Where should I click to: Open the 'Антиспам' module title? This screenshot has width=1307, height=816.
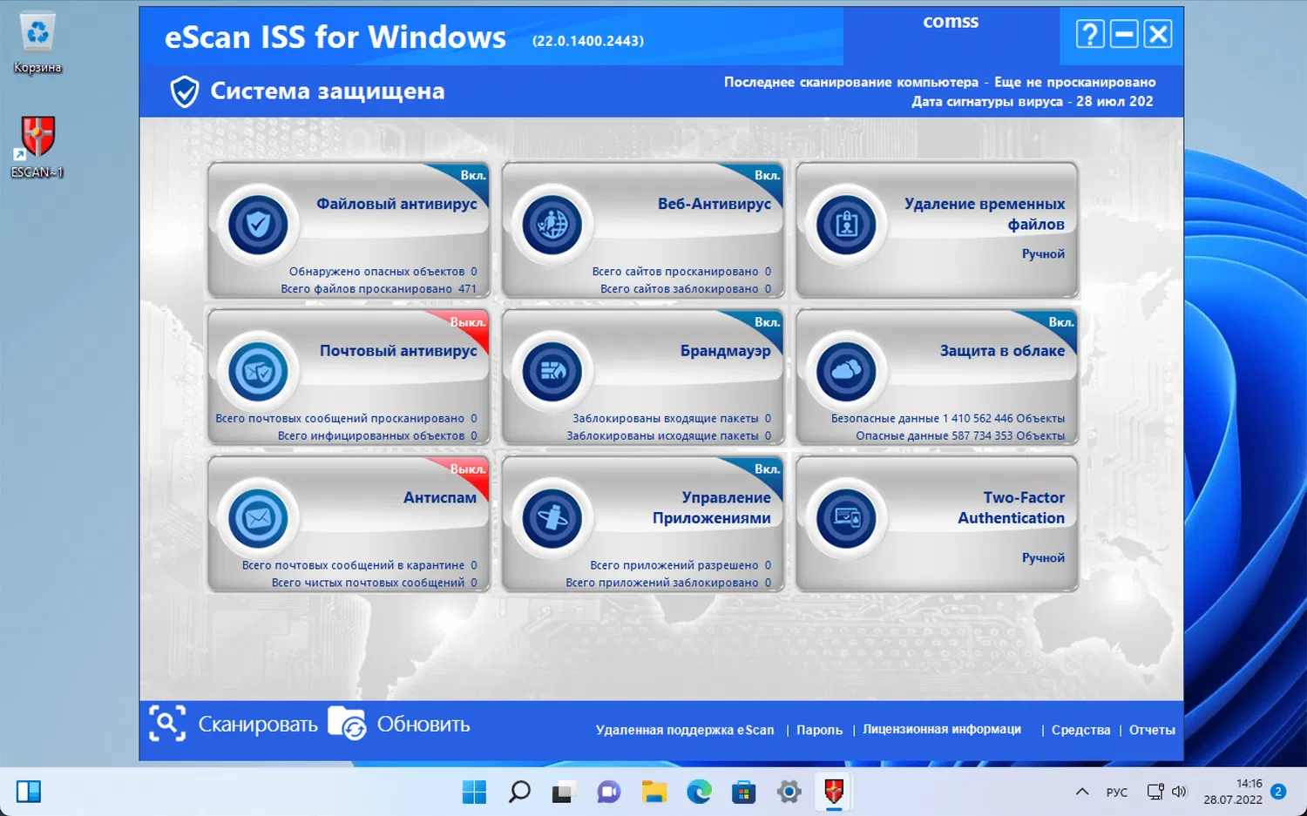440,498
